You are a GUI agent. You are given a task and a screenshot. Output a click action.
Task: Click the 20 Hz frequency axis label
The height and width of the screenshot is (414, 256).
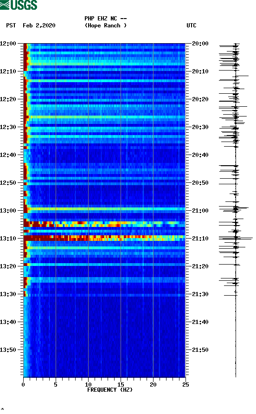coord(153,384)
